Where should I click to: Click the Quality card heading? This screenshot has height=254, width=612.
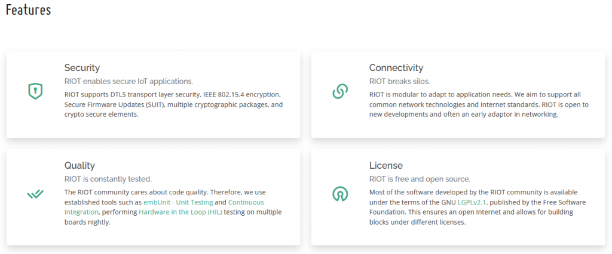[79, 166]
